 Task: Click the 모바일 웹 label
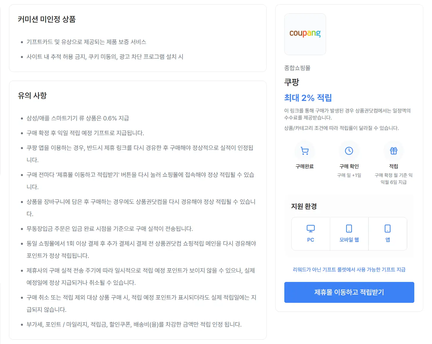click(349, 240)
